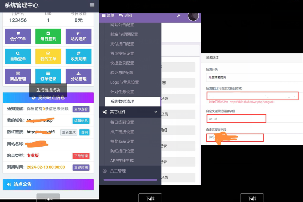The height and width of the screenshot is (202, 303).
Task: Click the wrench icon in purple header
Action: click(179, 16)
